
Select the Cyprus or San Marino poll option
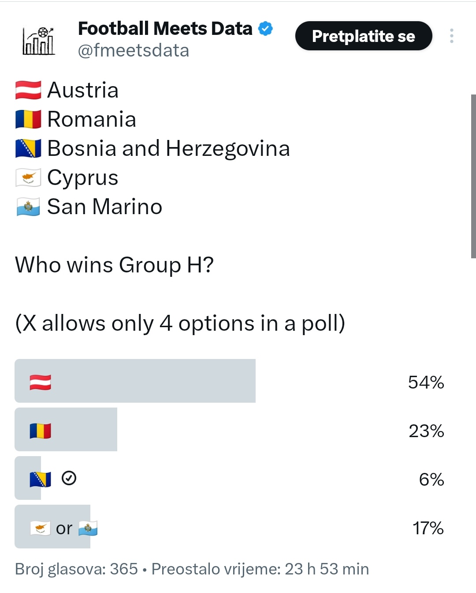[230, 526]
